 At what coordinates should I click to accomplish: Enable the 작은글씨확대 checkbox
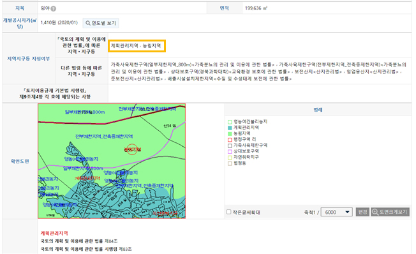228,212
